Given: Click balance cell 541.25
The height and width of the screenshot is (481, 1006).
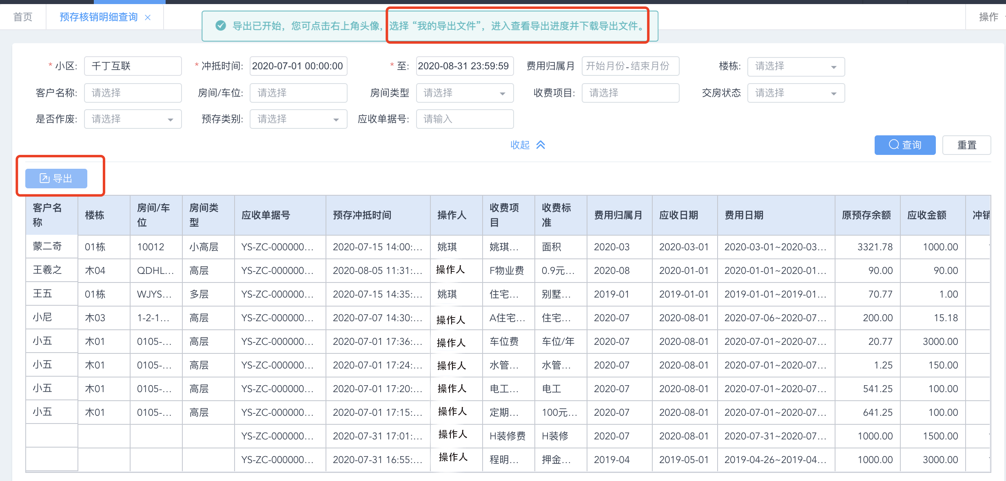Looking at the screenshot, I should [868, 389].
